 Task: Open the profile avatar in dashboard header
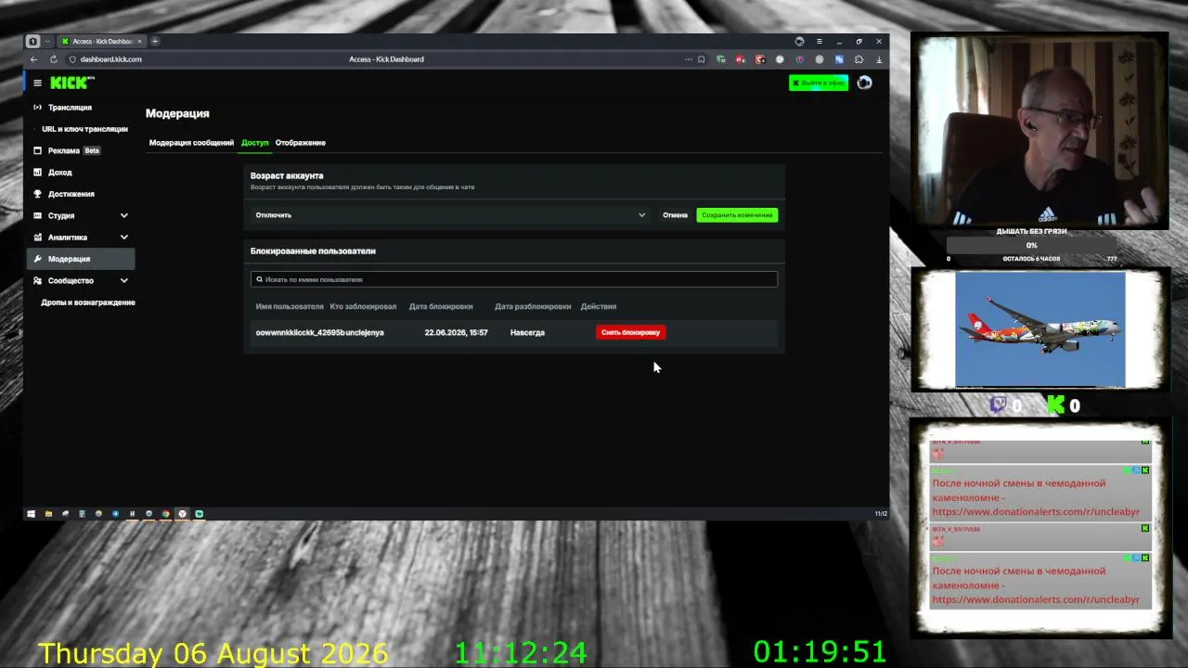[864, 83]
